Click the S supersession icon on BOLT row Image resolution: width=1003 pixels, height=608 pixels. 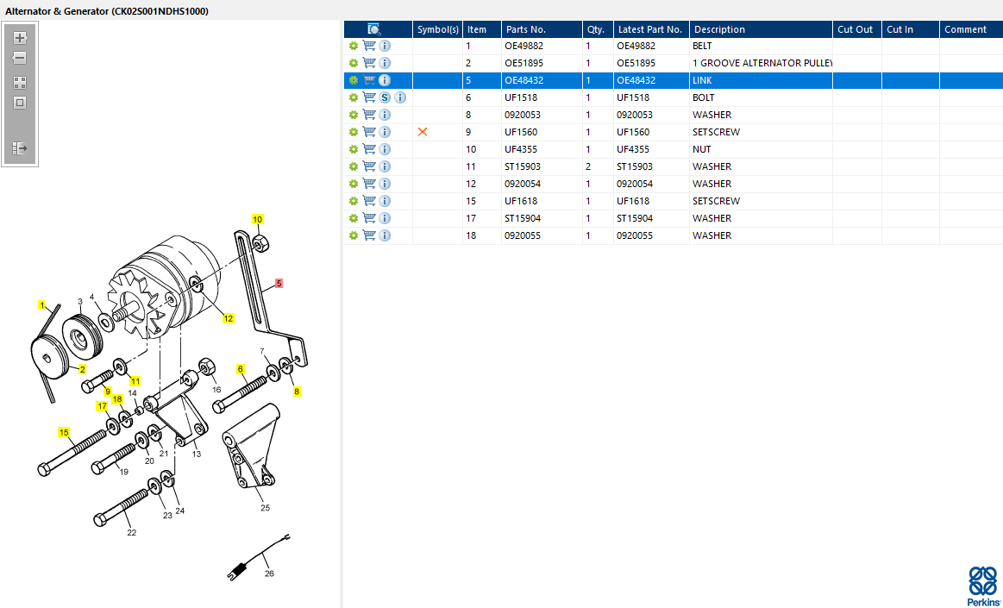point(385,97)
